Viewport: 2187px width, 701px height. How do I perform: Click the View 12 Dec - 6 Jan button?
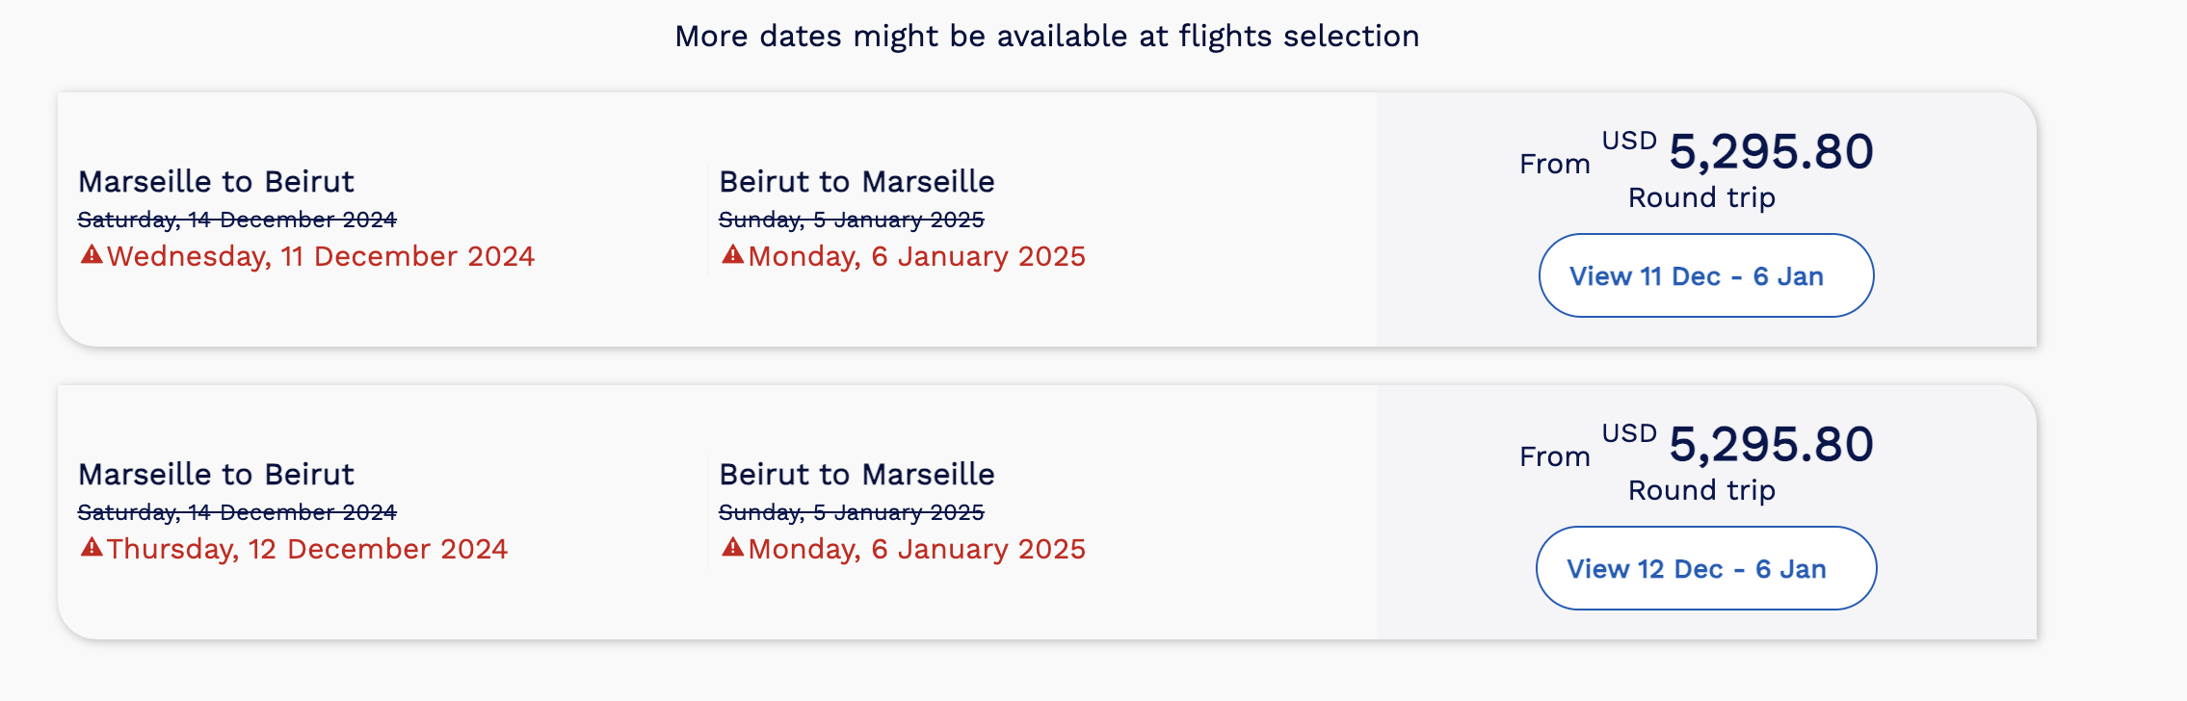(x=1705, y=569)
